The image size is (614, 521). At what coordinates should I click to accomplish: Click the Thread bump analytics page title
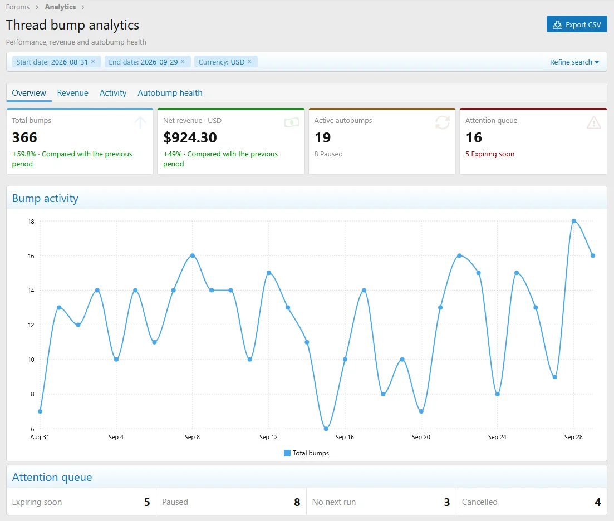(x=72, y=25)
